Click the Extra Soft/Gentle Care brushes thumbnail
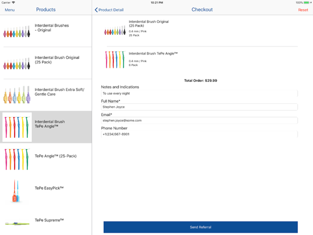Screen dimensions: 313x235 [17, 95]
